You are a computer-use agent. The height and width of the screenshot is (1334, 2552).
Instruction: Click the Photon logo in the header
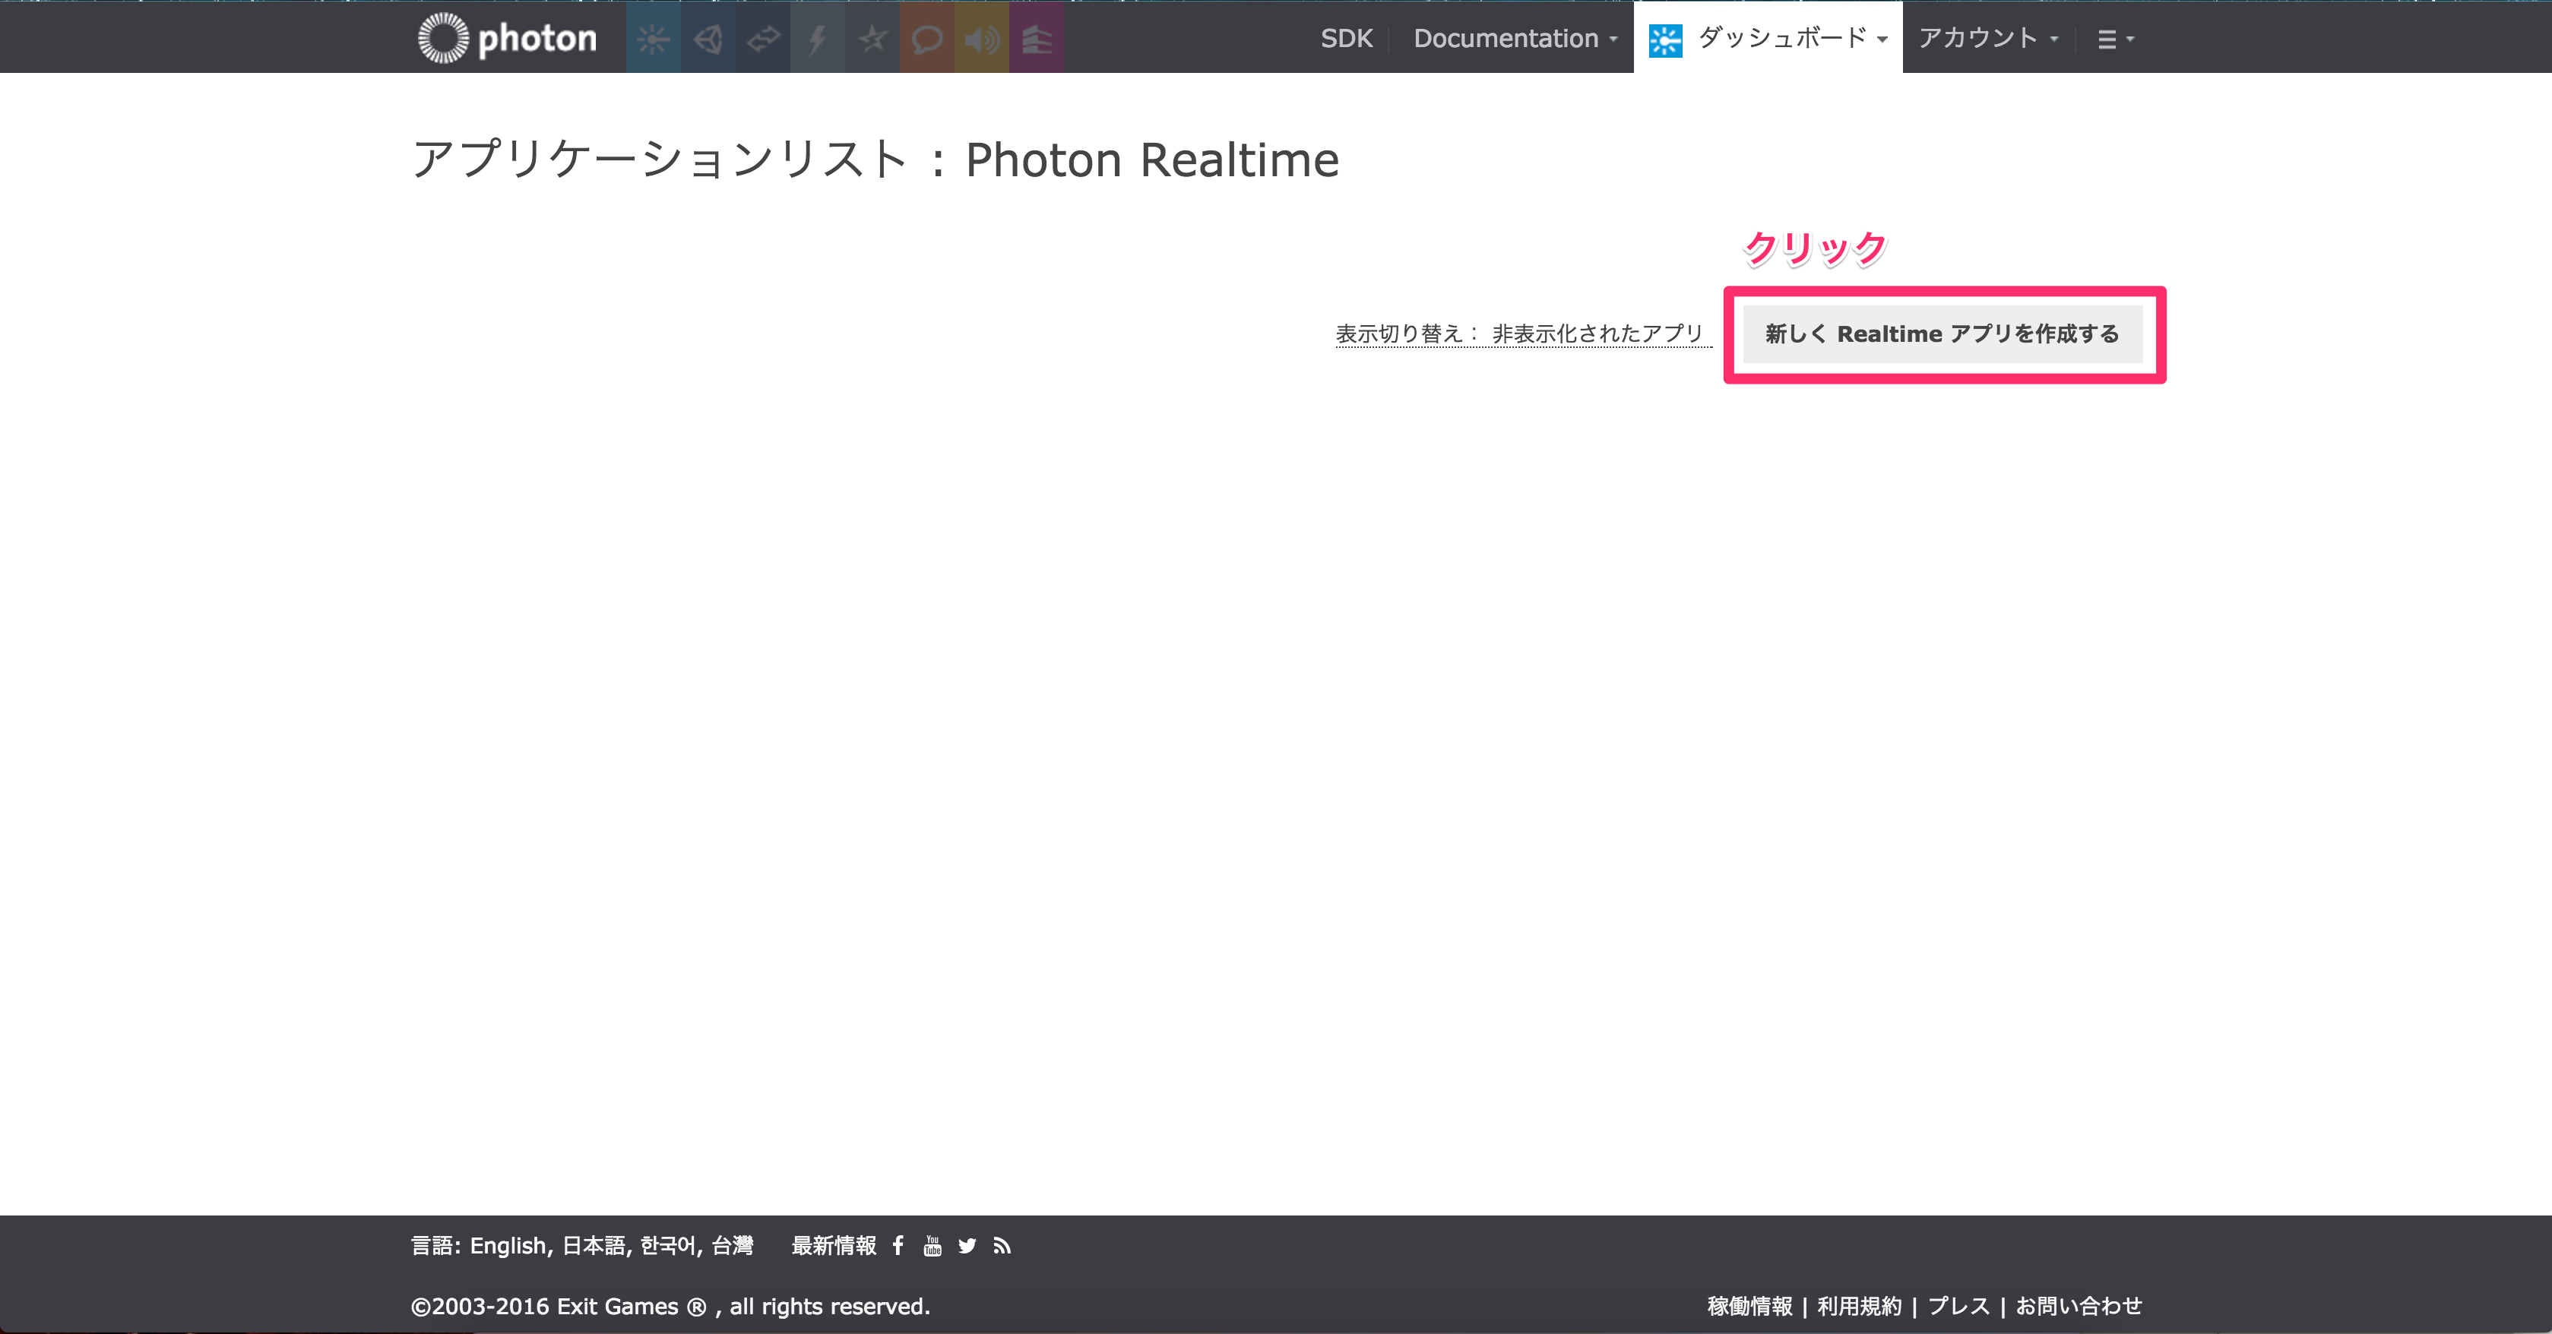507,38
